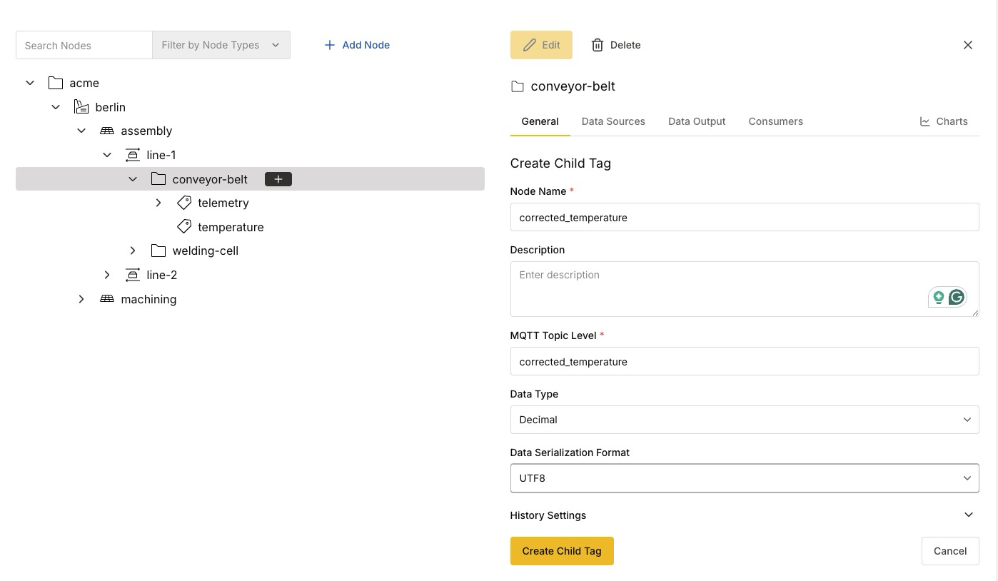998x581 pixels.
Task: Open the Data Type dropdown
Action: pyautogui.click(x=745, y=420)
